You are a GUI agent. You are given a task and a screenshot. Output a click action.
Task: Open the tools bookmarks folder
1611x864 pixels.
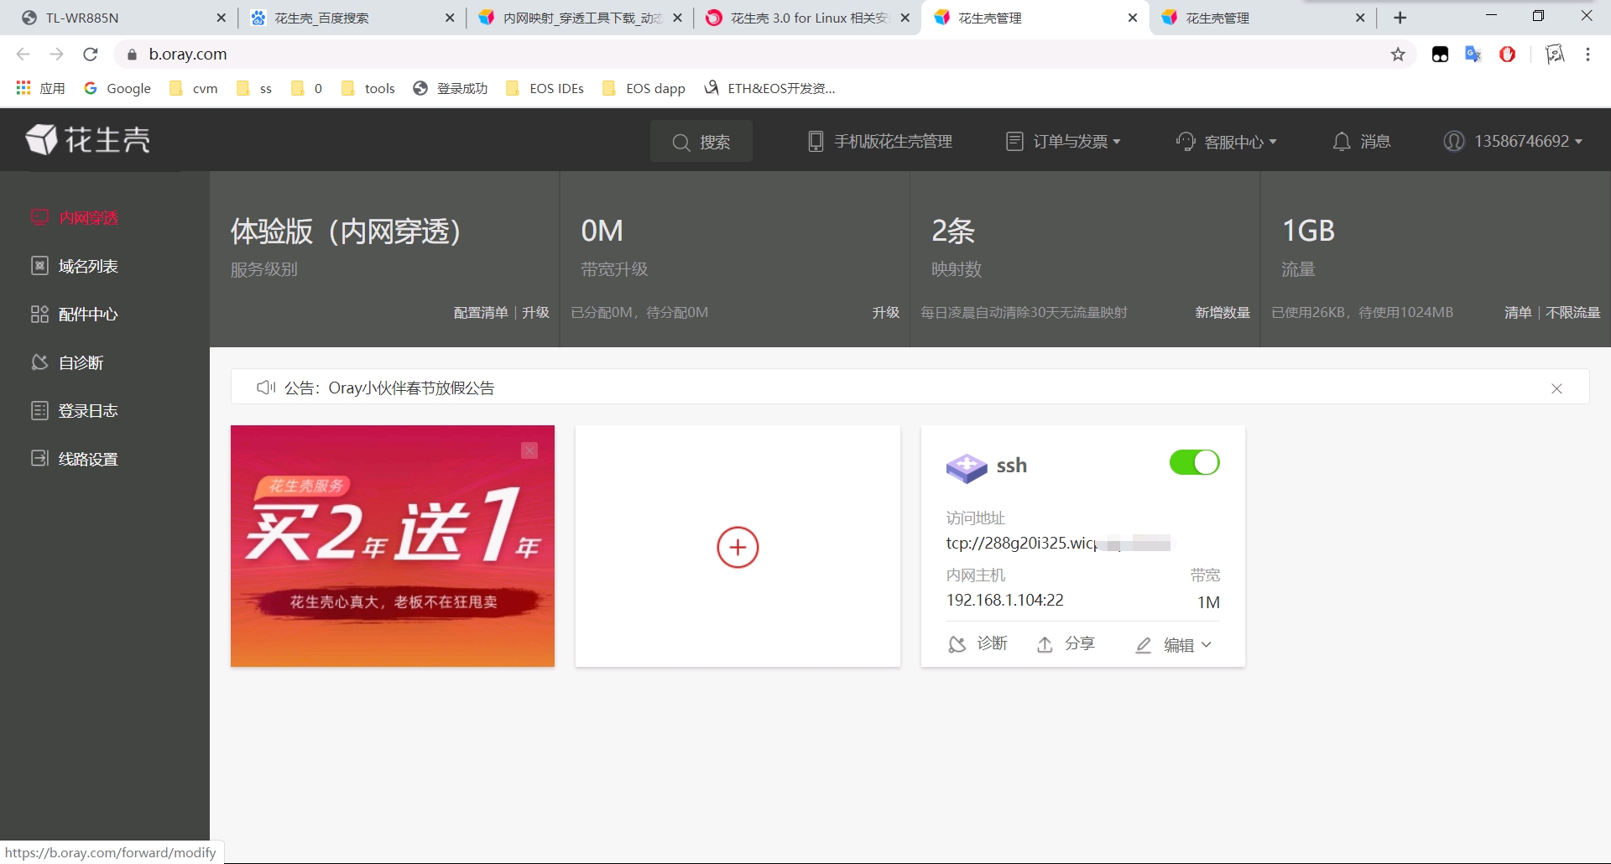click(368, 88)
